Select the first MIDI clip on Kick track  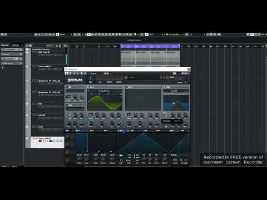[x=128, y=58]
